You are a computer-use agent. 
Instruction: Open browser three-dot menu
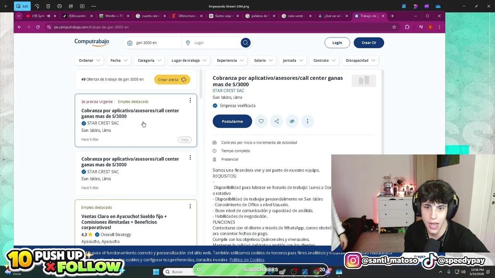439,27
